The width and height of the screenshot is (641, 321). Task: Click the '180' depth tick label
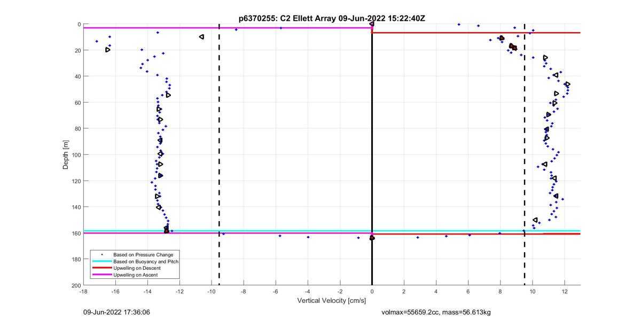point(76,260)
